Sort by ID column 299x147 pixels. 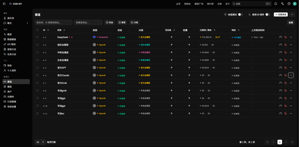pyautogui.click(x=46, y=30)
